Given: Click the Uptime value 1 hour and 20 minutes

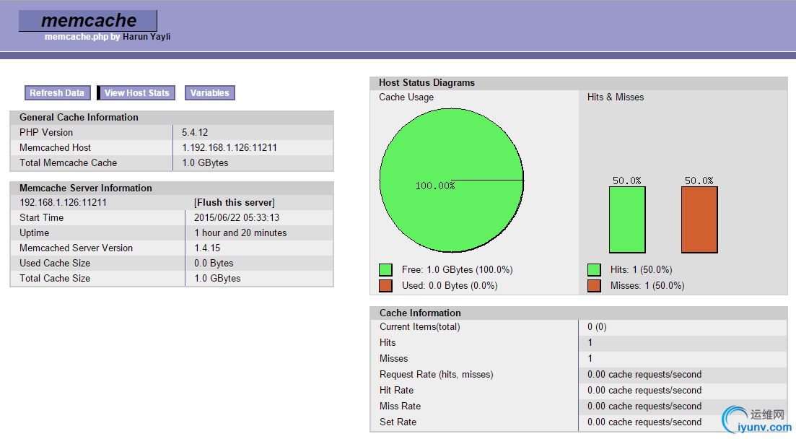Looking at the screenshot, I should click(240, 233).
